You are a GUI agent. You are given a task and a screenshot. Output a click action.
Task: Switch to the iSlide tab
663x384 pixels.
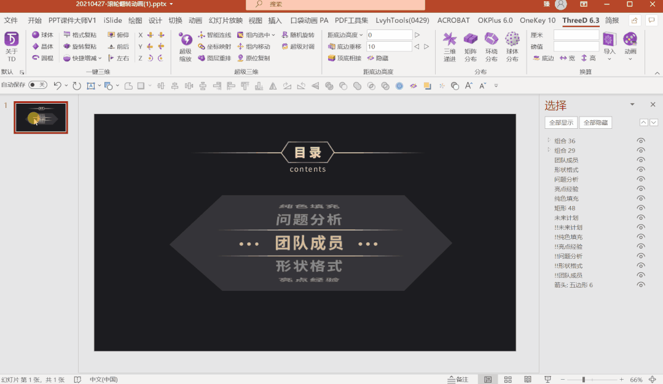pos(112,20)
